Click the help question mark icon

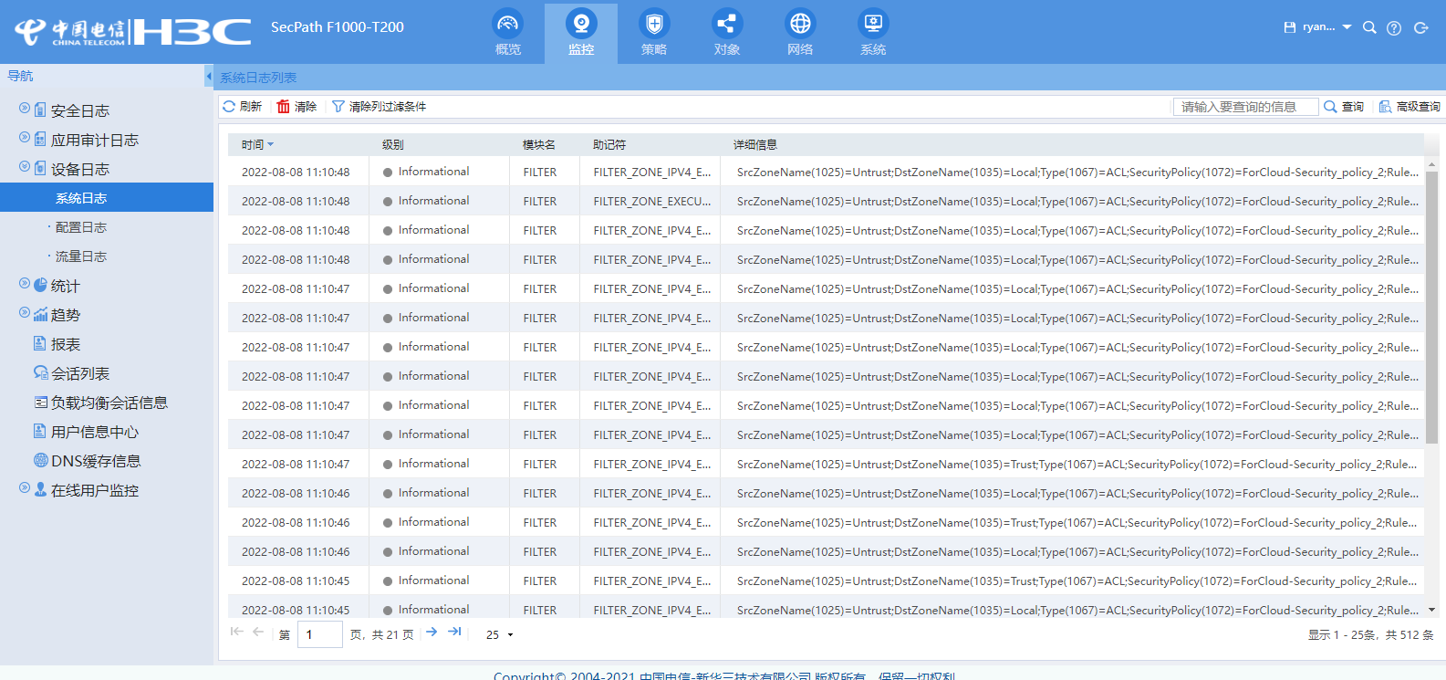click(1394, 28)
